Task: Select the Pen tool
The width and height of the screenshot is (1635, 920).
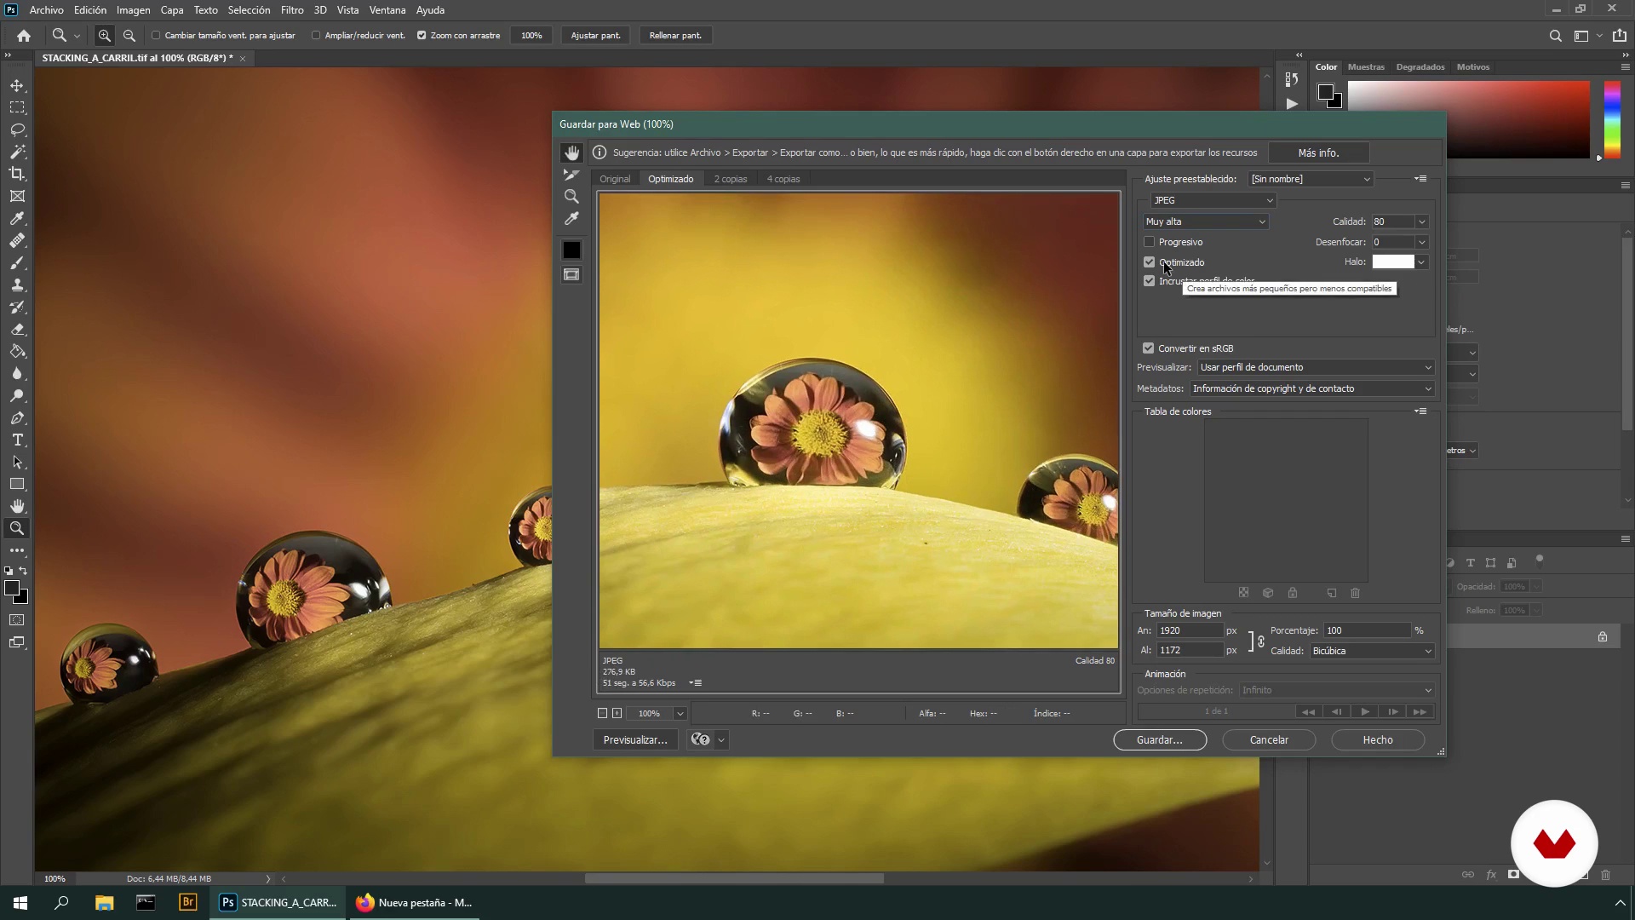Action: coord(17,418)
